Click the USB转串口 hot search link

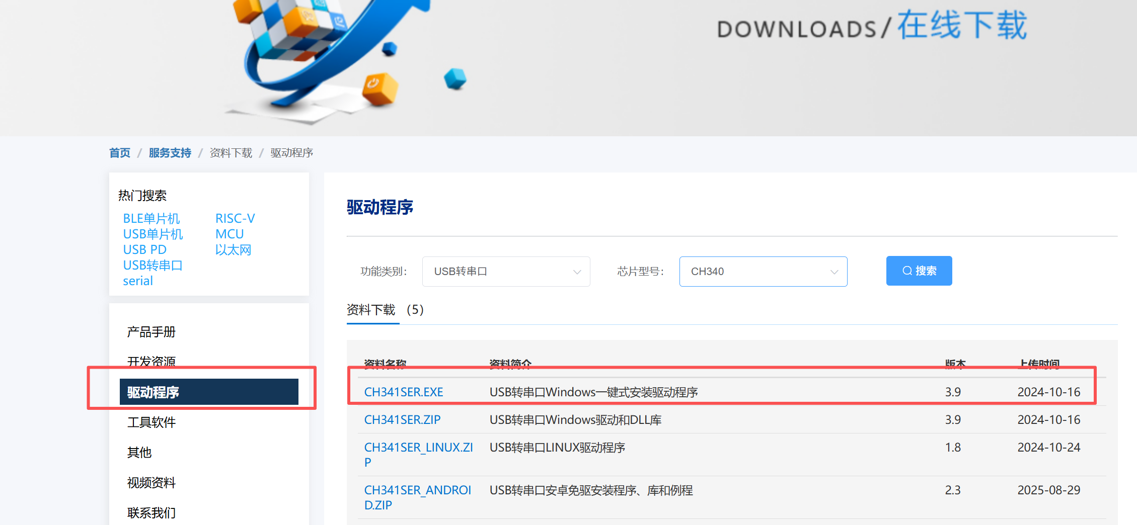[153, 265]
